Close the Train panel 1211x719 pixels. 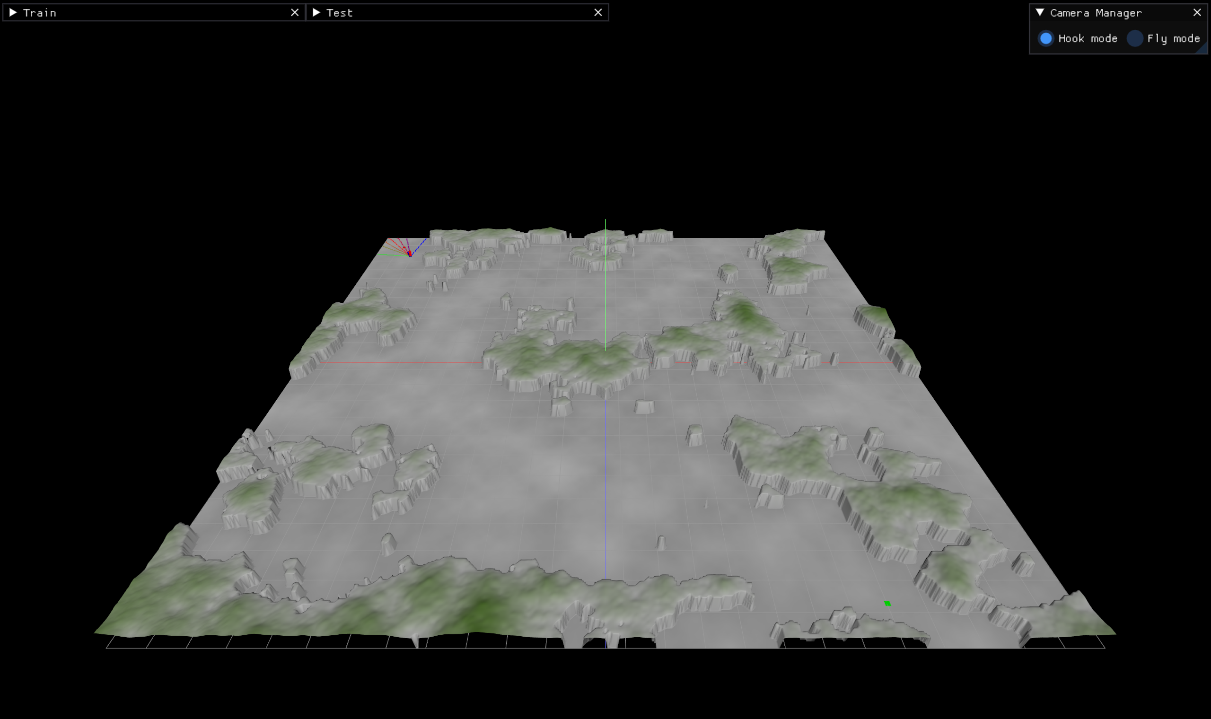pos(295,13)
